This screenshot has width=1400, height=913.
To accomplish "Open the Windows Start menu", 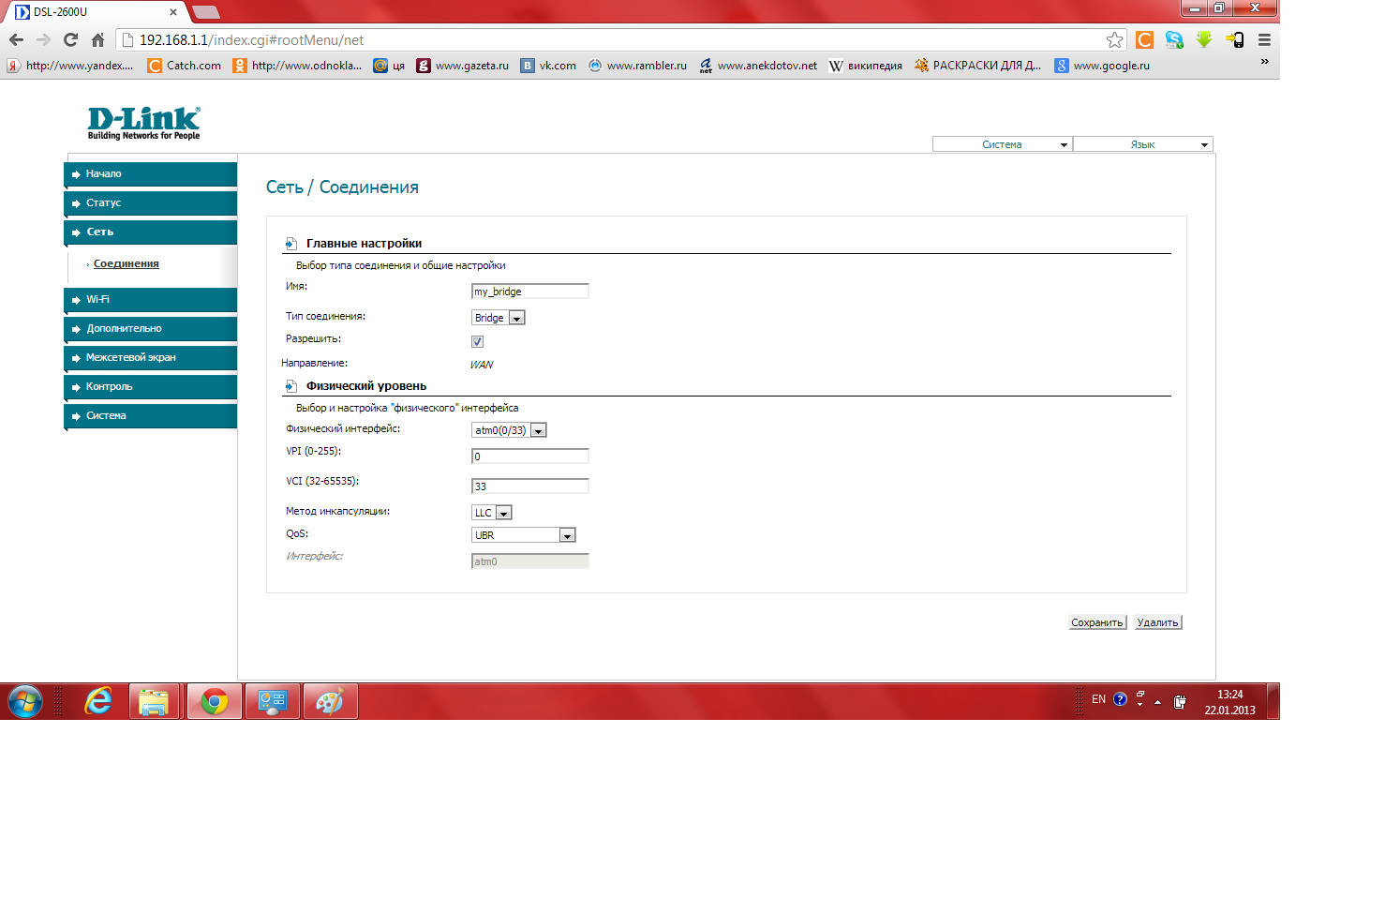I will tap(25, 701).
